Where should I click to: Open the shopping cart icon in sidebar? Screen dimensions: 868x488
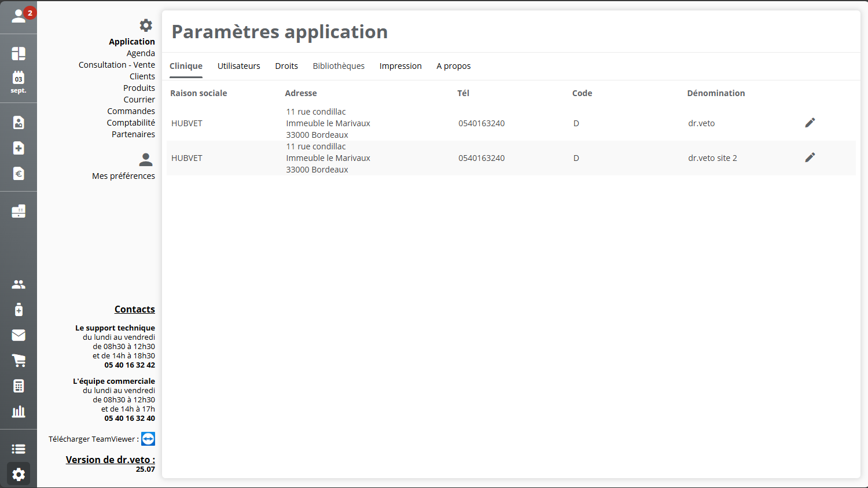19,361
